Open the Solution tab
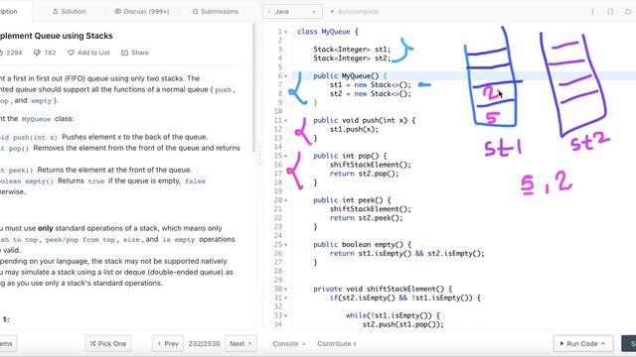Screen dimensions: 636x357 pyautogui.click(x=69, y=11)
